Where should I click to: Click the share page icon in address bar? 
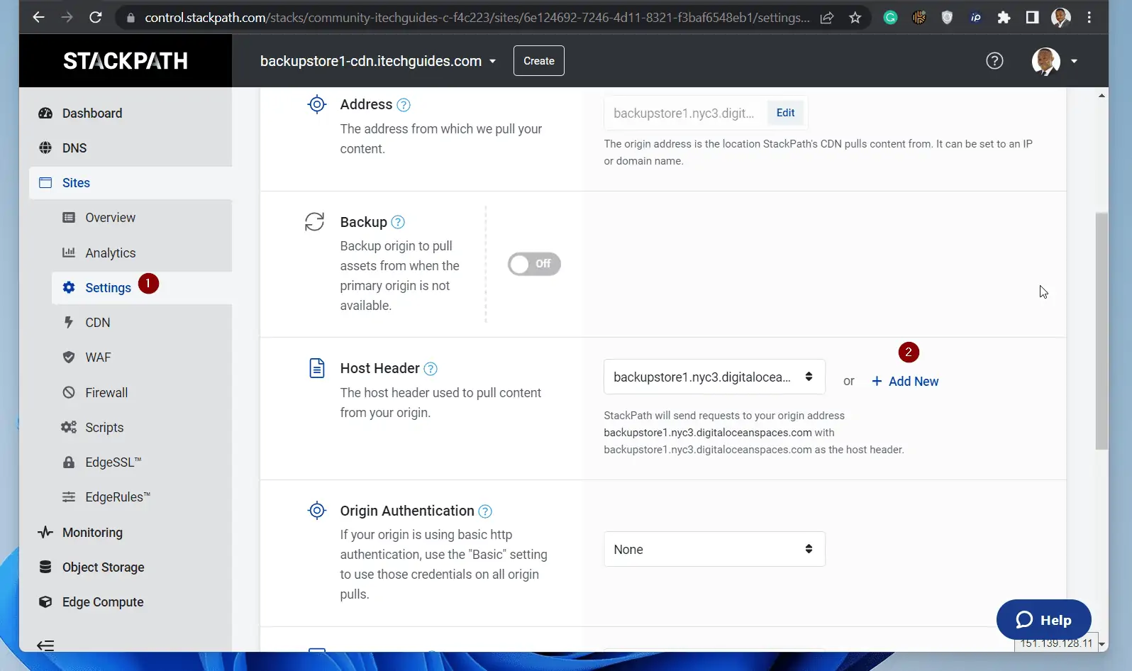(x=827, y=18)
